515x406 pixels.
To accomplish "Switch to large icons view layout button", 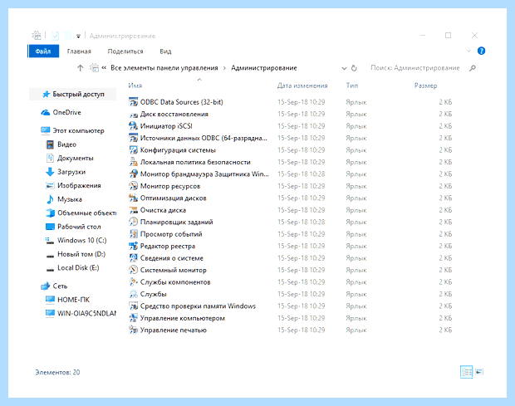I will [479, 372].
